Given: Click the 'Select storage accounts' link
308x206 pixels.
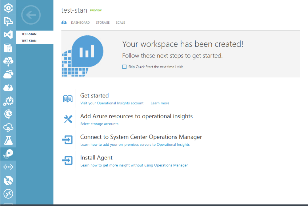Looking at the screenshot, I should click(99, 124).
